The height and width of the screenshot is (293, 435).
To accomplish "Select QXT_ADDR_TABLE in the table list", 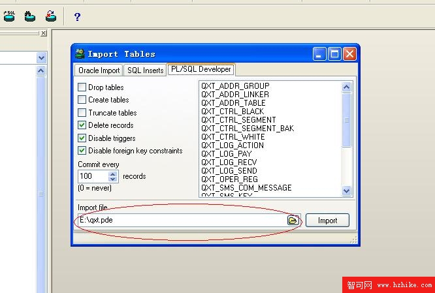I will pos(233,103).
